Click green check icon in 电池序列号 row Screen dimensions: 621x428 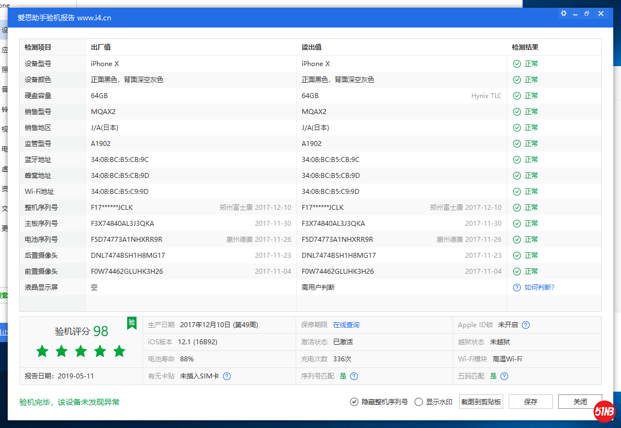tap(516, 240)
